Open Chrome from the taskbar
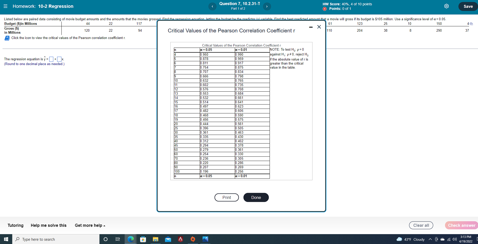Image resolution: width=478 pixels, height=244 pixels. (x=130, y=239)
